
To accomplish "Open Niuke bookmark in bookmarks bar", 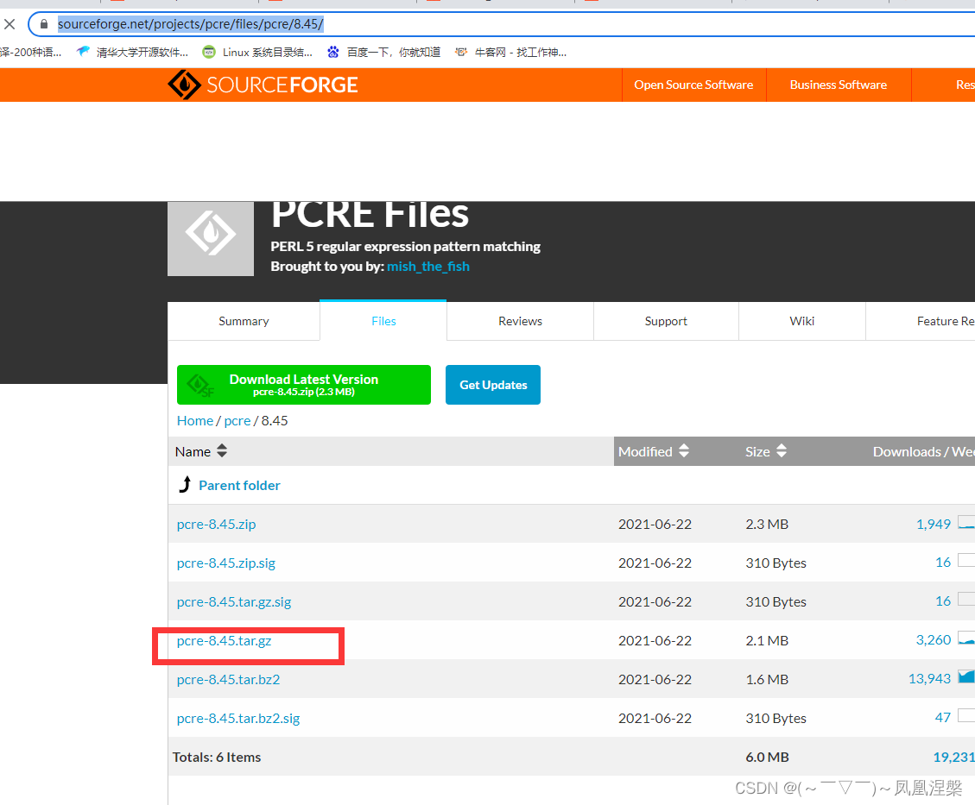I will click(x=510, y=52).
